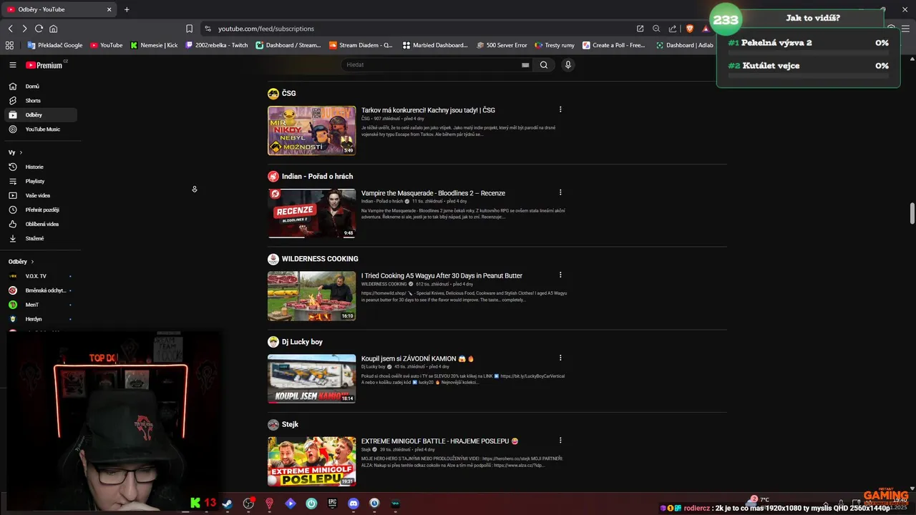Image resolution: width=916 pixels, height=515 pixels.
Task: Reload the page
Action: click(39, 29)
